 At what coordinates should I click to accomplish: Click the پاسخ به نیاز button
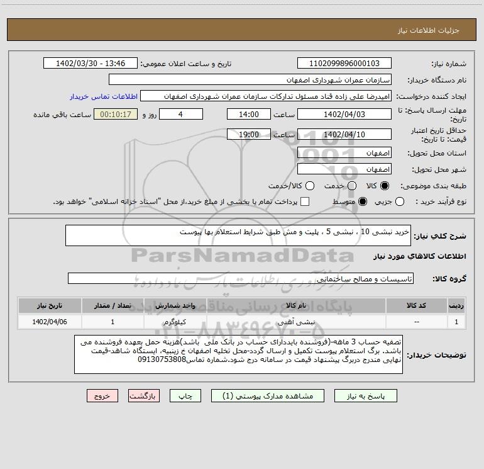point(366,396)
